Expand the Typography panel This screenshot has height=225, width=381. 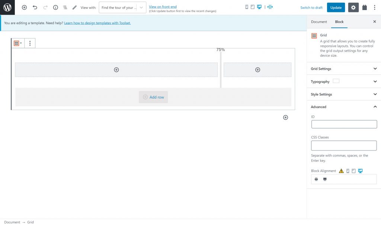[x=344, y=81]
